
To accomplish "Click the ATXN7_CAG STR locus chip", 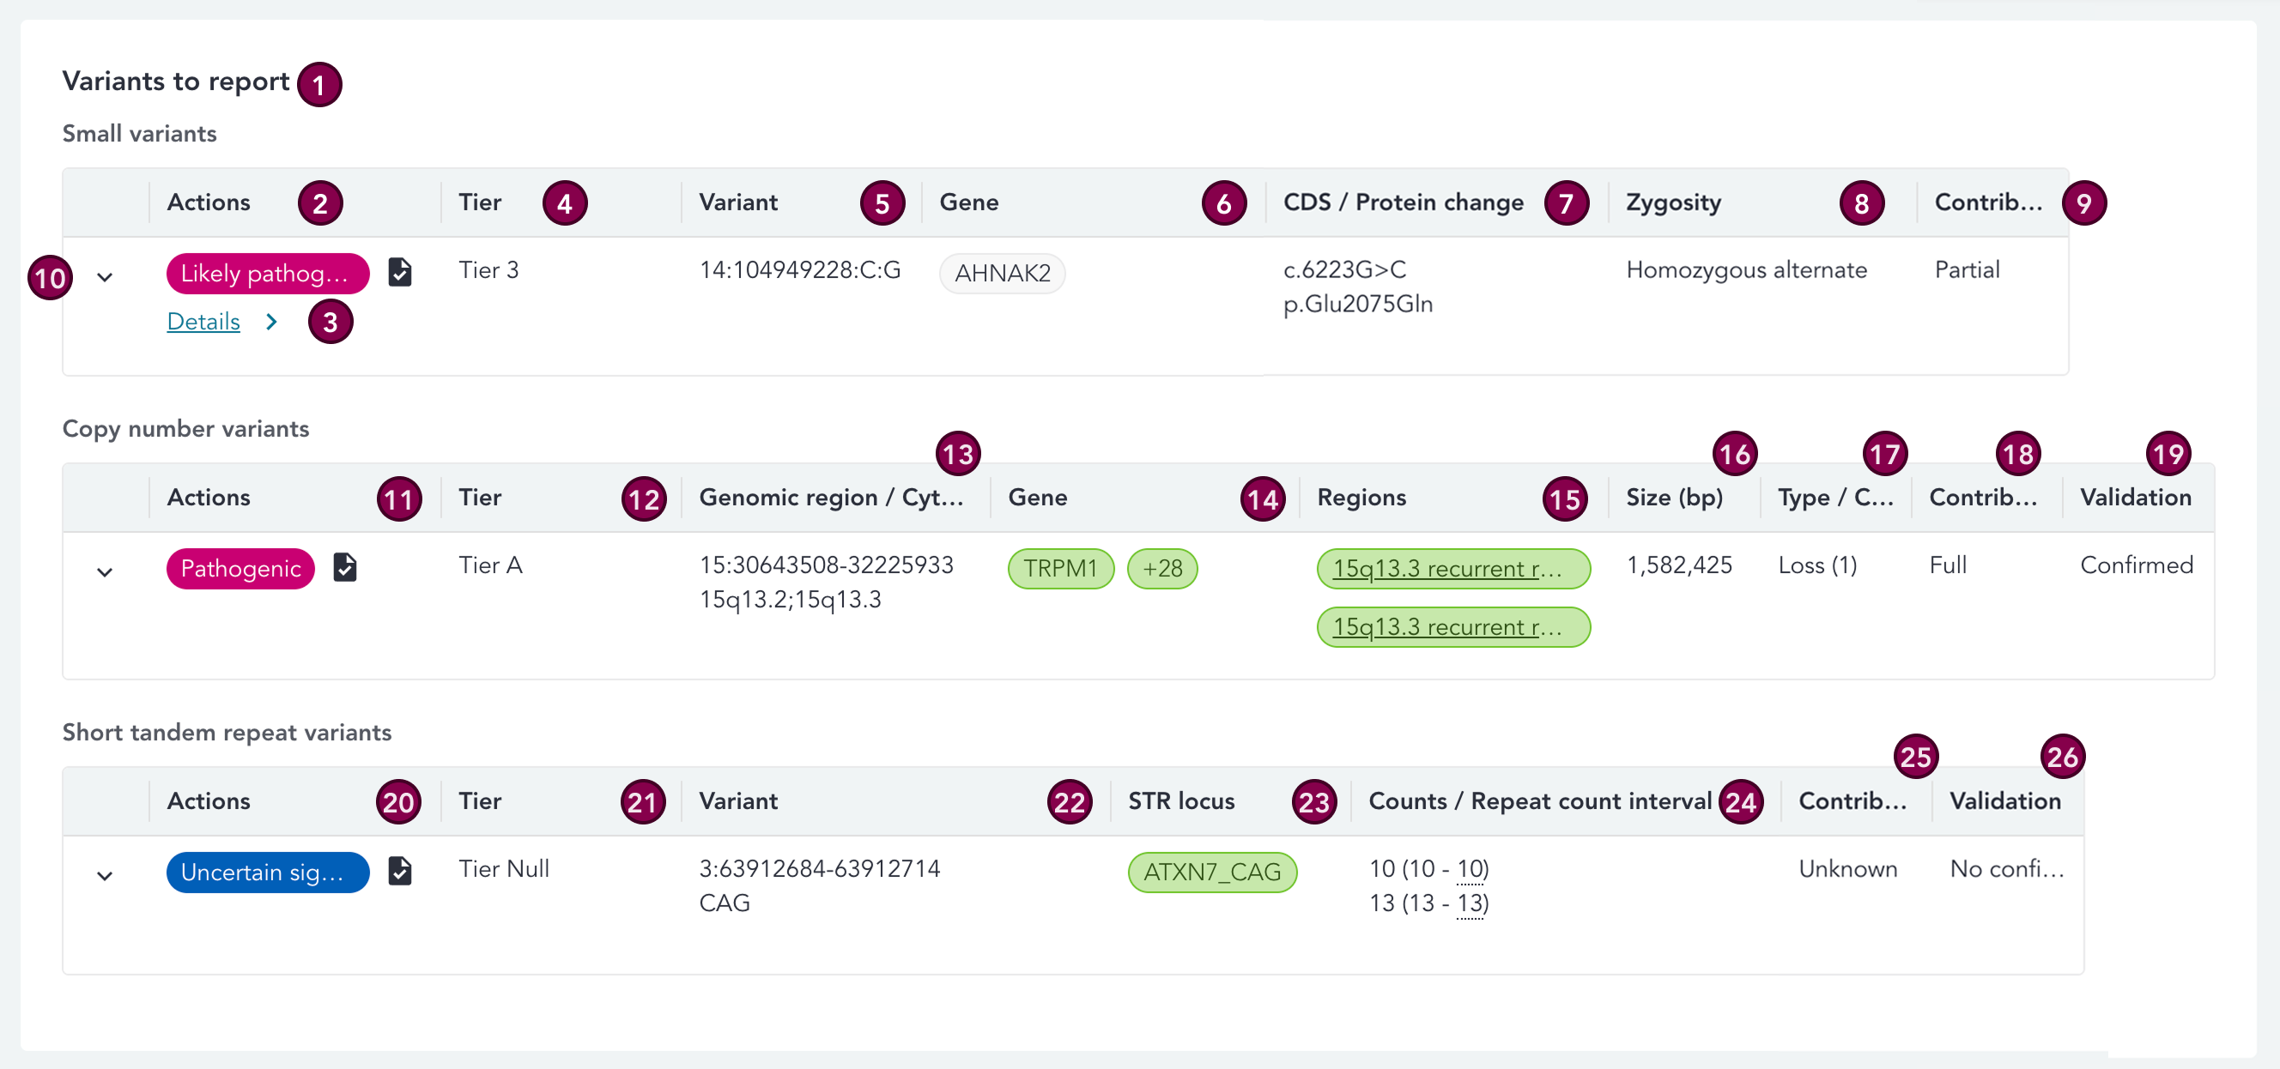I will (x=1212, y=872).
